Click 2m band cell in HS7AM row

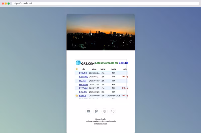click(x=103, y=81)
